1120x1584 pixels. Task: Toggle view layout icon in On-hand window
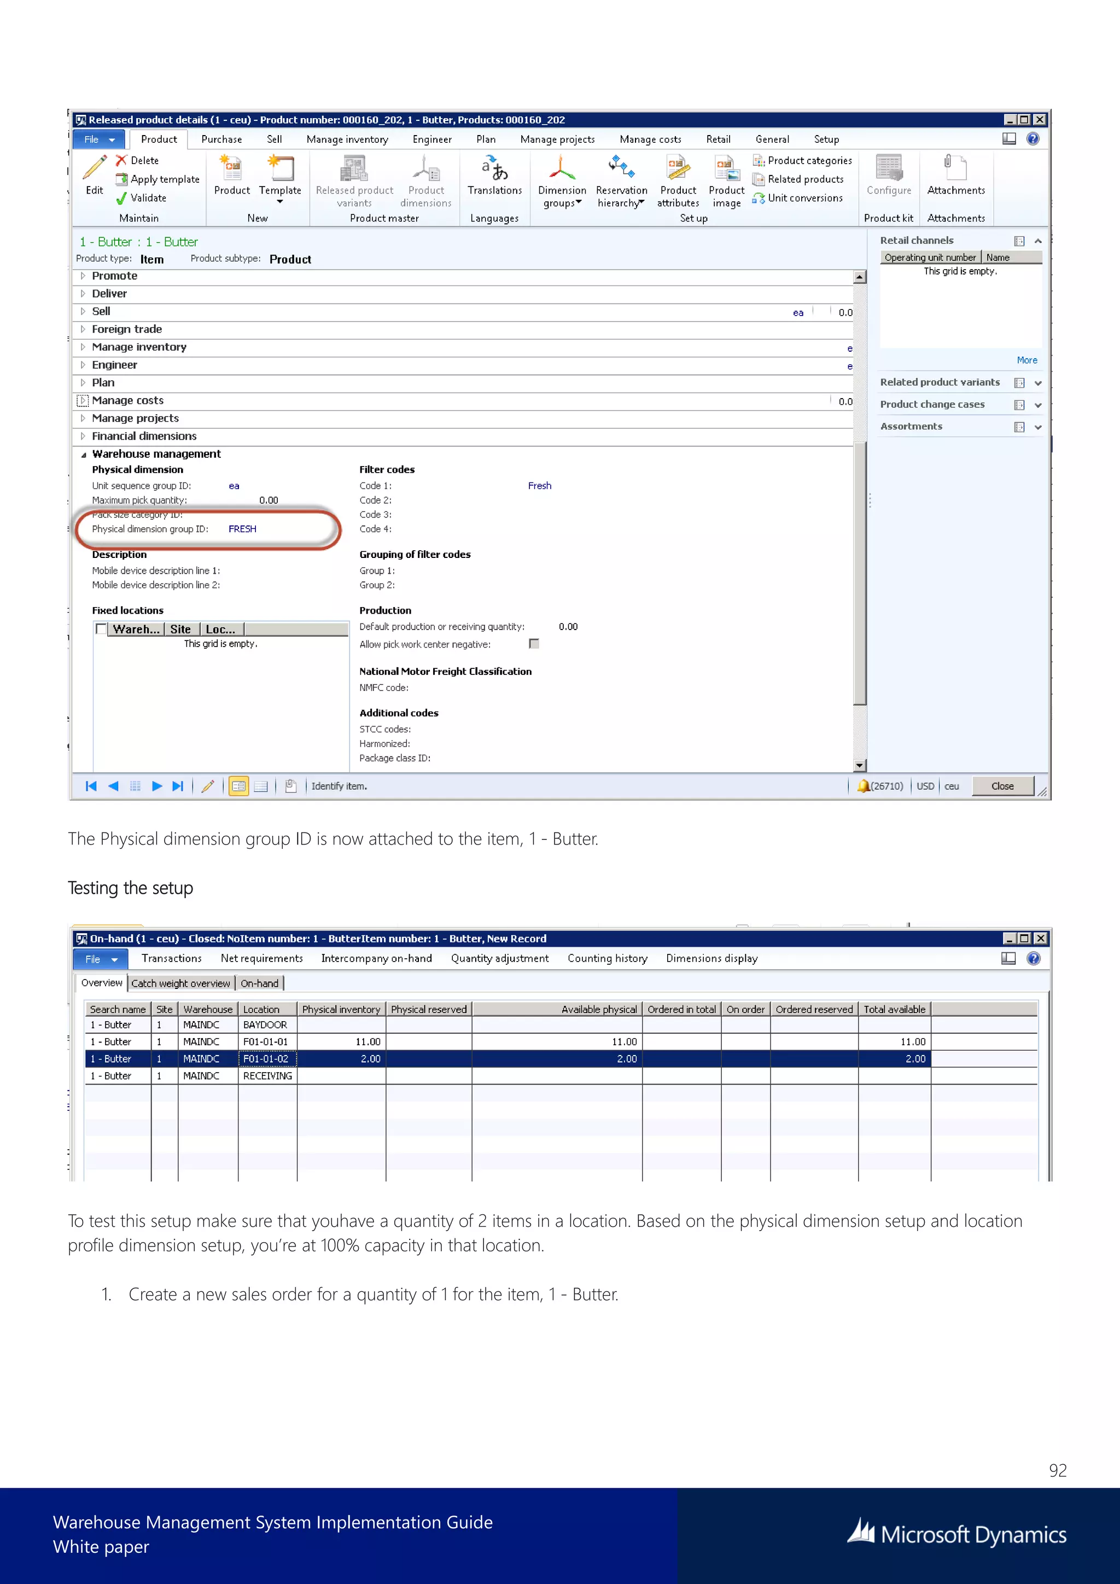point(1008,958)
